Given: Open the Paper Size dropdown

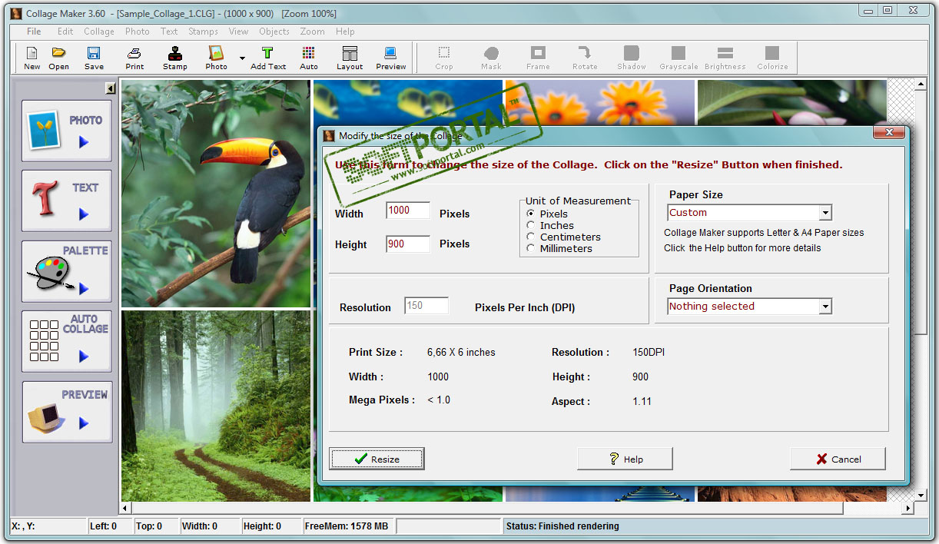Looking at the screenshot, I should [x=825, y=213].
